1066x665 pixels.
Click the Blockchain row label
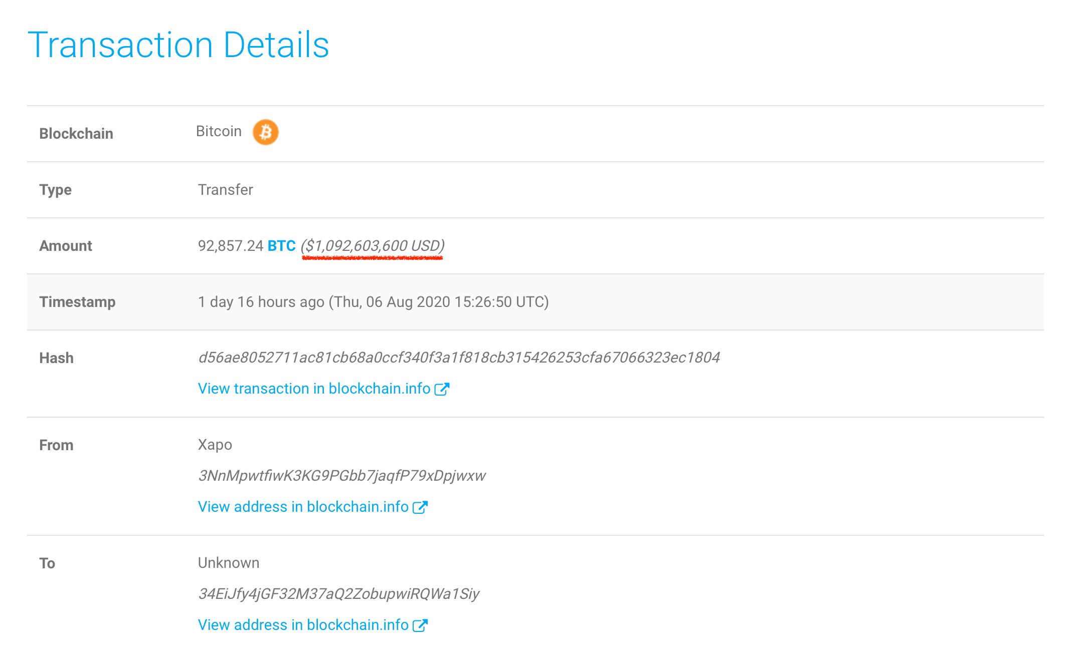point(76,134)
